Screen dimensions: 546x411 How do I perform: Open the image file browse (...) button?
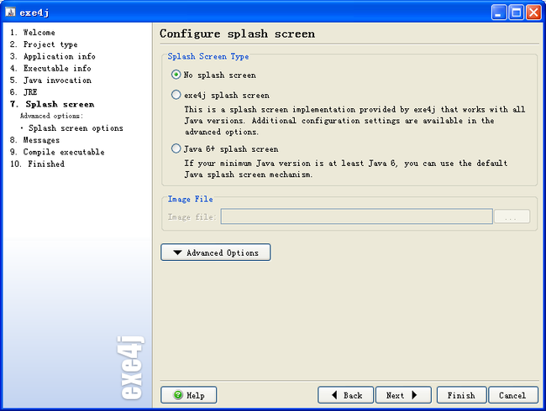coord(512,216)
